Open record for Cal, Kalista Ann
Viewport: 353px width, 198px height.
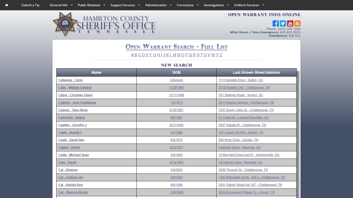click(x=71, y=185)
